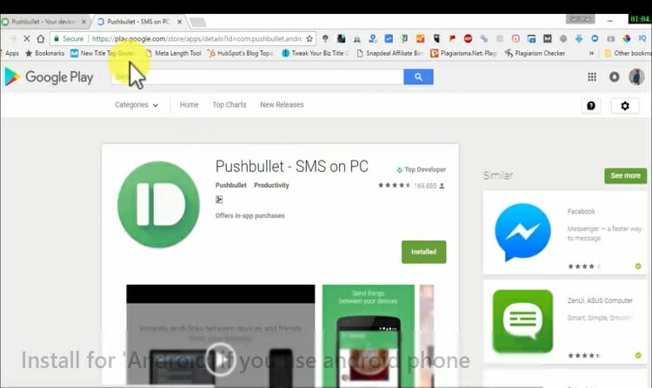Open Plagiarism Checker bookmark
This screenshot has width=652, height=388.
536,53
